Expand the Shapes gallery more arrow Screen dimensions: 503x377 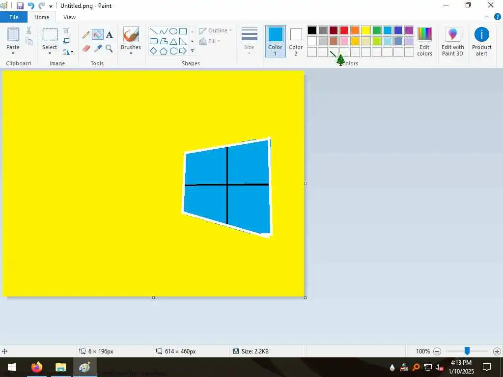[192, 51]
